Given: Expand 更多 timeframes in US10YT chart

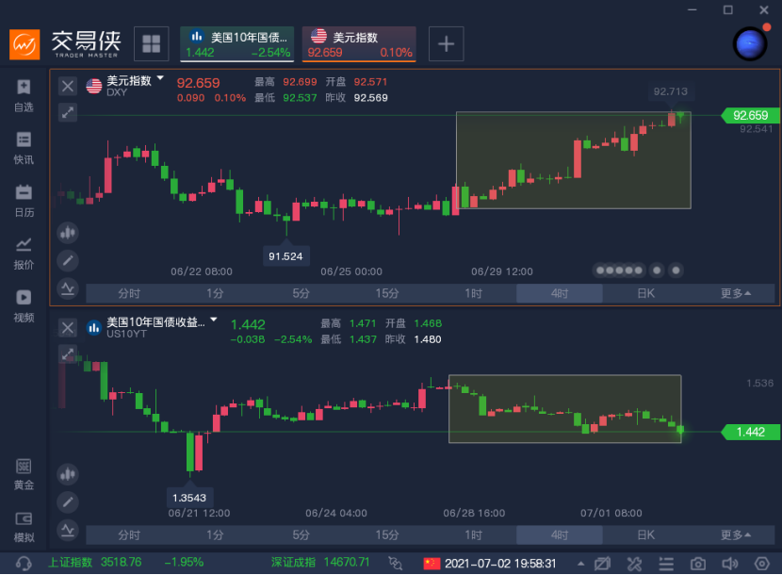Looking at the screenshot, I should 735,535.
